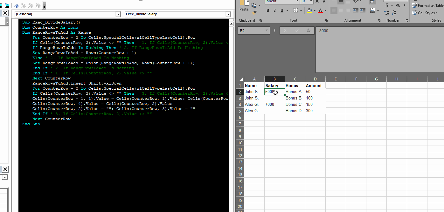Apply the yellow fill color
Viewport: 444px width, 212px height.
(309, 10)
